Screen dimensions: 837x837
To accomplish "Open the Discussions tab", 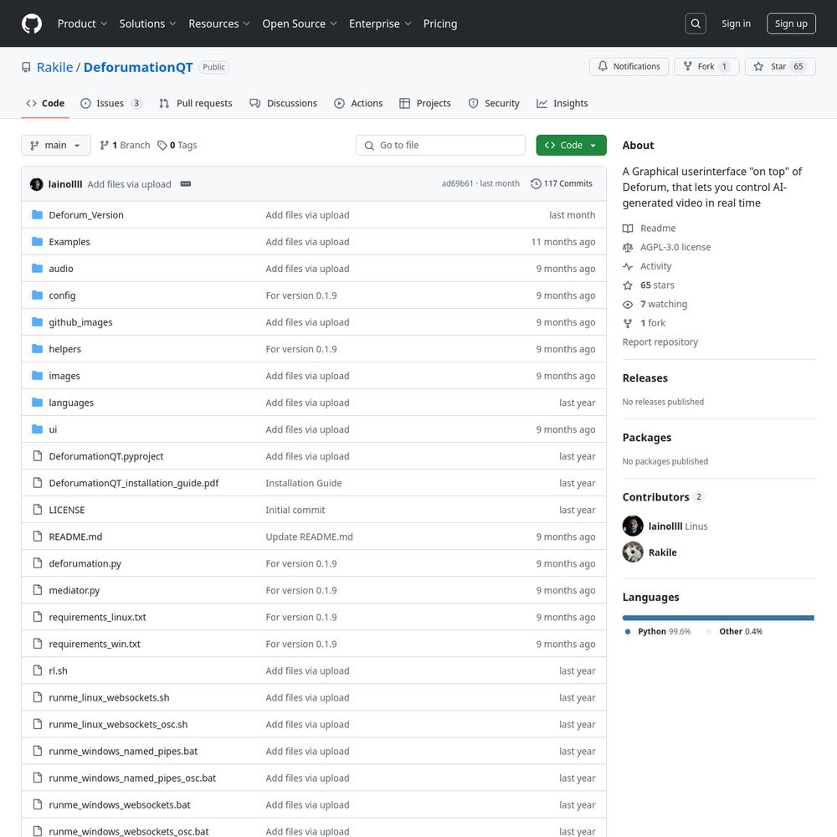I will (284, 103).
